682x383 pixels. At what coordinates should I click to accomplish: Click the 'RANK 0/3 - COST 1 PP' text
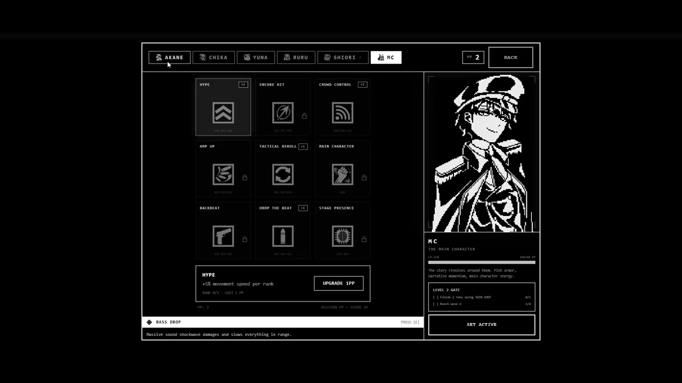tap(223, 293)
